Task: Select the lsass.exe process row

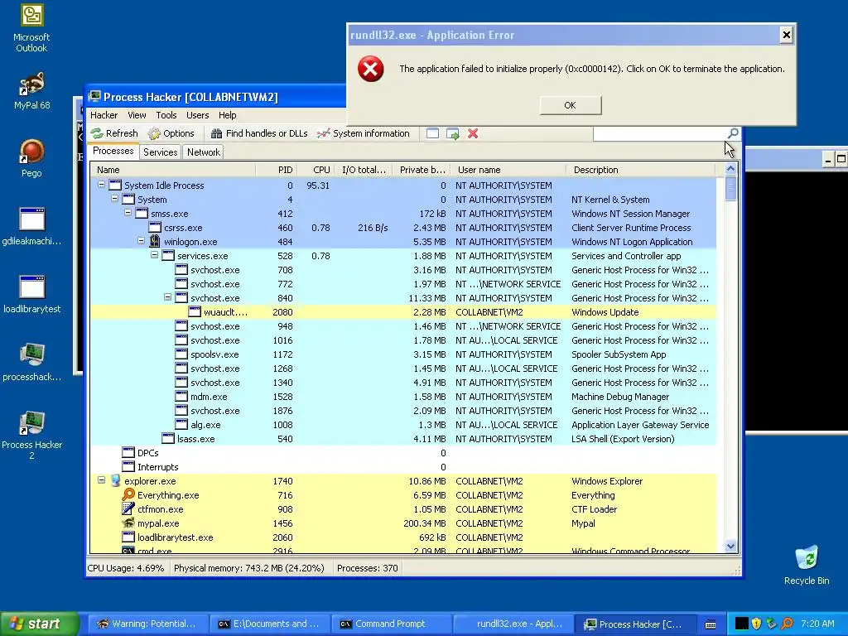Action: pyautogui.click(x=403, y=439)
